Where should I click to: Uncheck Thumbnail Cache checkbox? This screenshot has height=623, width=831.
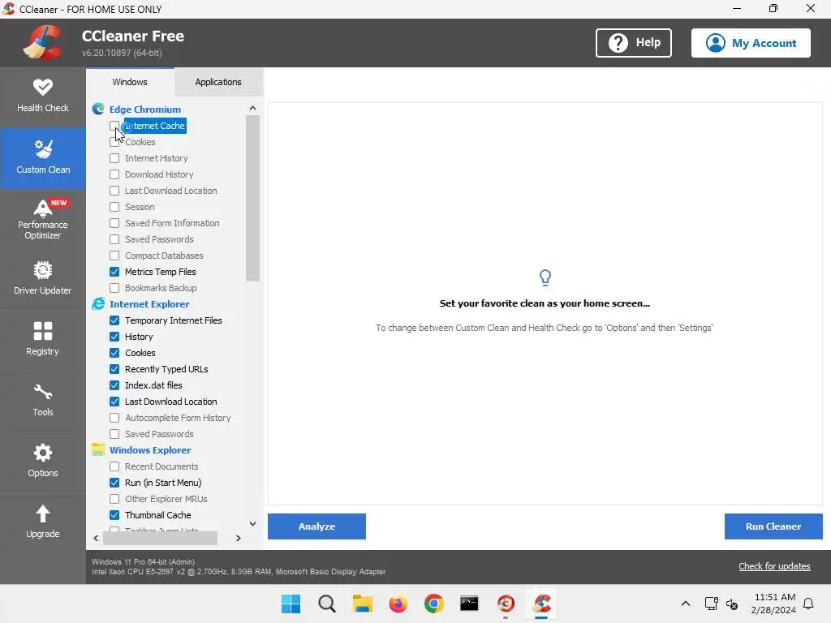pos(114,515)
